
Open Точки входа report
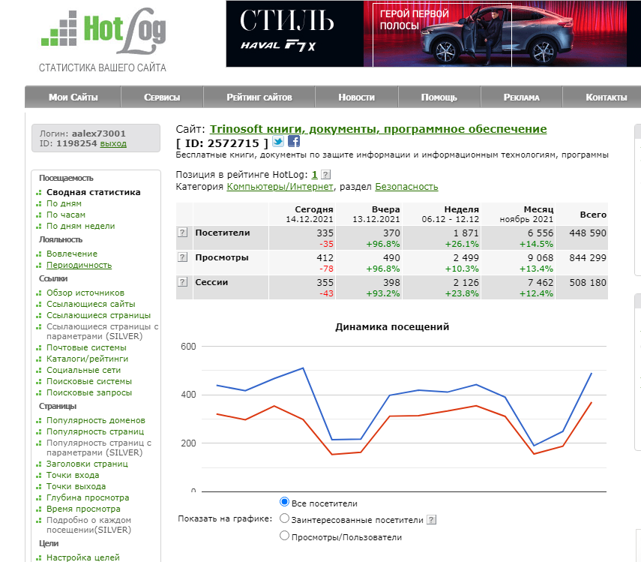point(73,475)
